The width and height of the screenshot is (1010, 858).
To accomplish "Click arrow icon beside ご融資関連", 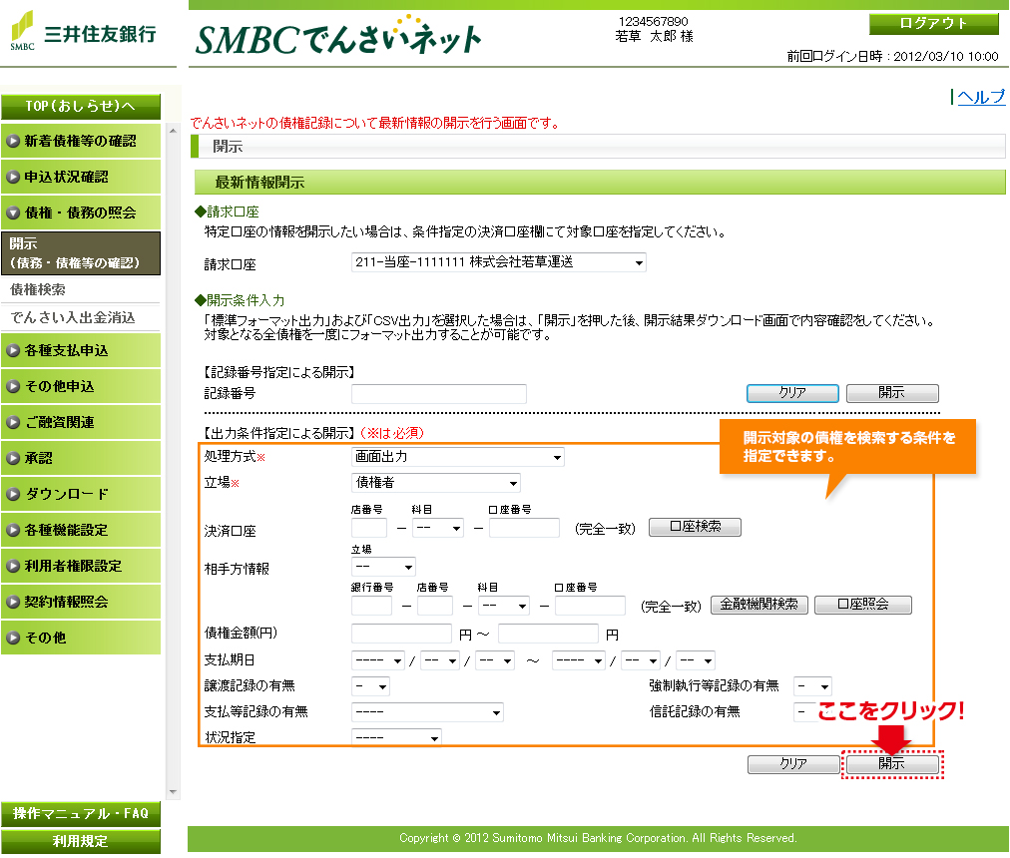I will point(13,423).
